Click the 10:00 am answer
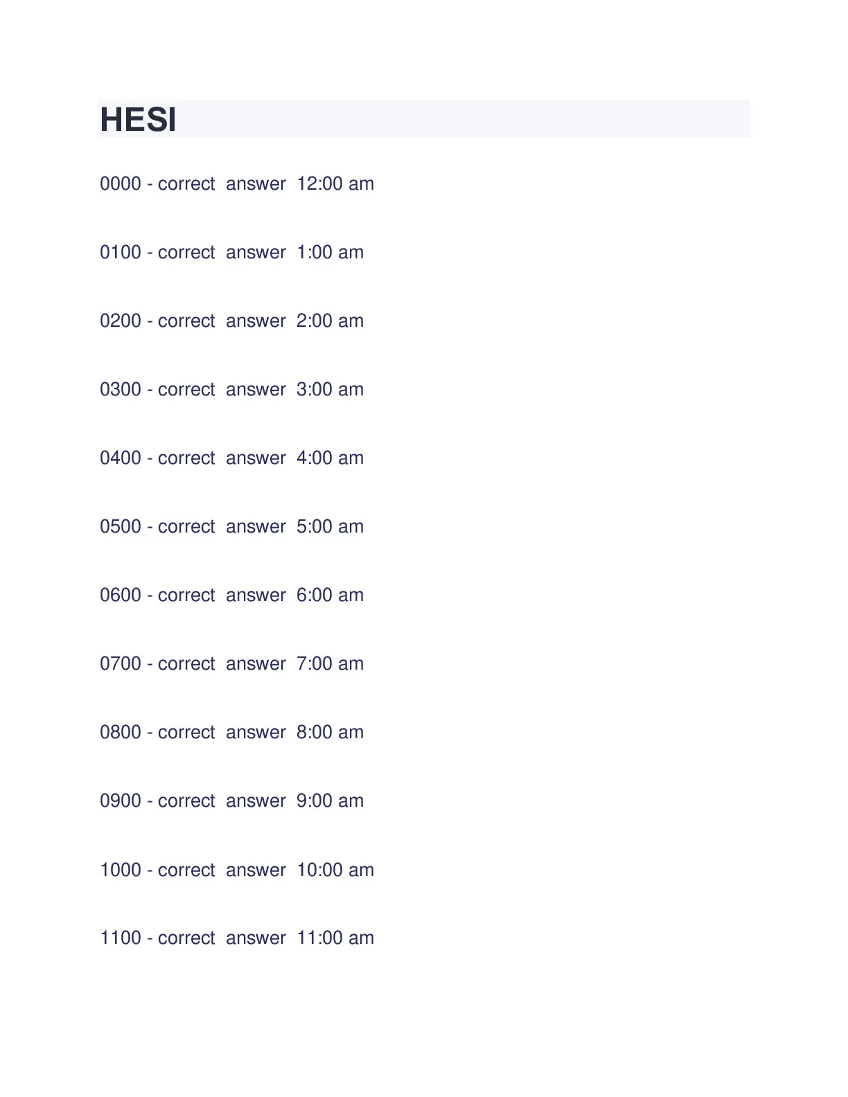The width and height of the screenshot is (848, 1097). click(335, 870)
